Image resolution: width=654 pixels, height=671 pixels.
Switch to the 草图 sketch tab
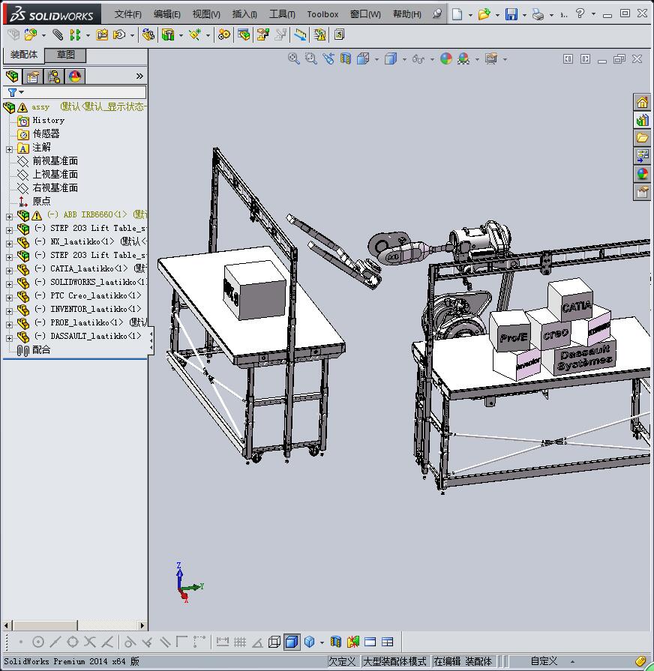pos(65,55)
